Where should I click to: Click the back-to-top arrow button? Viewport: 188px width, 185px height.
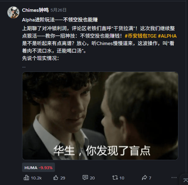[185, 181]
